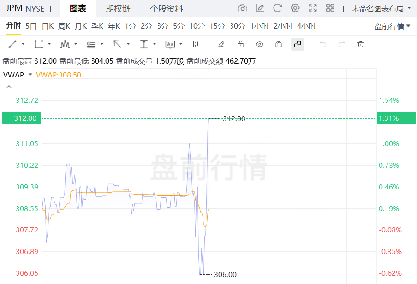This screenshot has width=417, height=284.
Task: Click the refresh chart icon
Action: click(x=278, y=8)
